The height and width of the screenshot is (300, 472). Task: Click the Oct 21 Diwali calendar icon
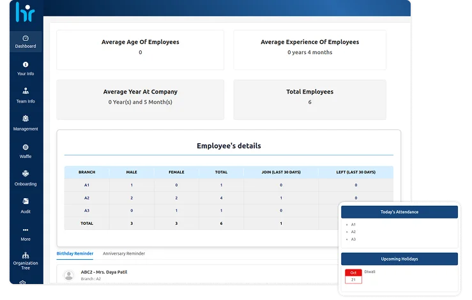click(x=353, y=276)
